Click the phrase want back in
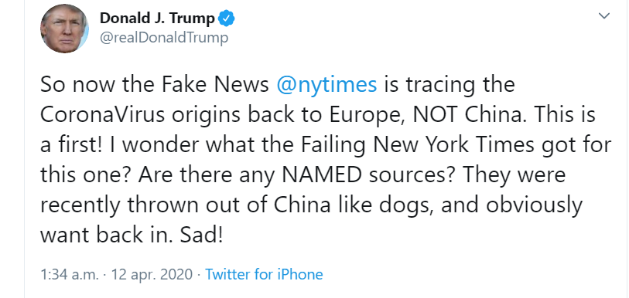 tap(107, 235)
